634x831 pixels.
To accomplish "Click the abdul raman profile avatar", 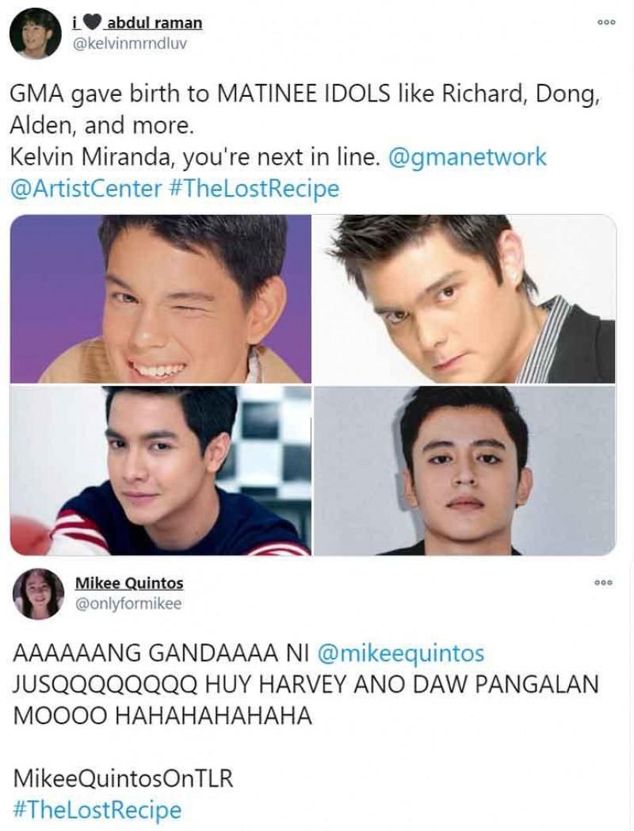I will tap(36, 33).
